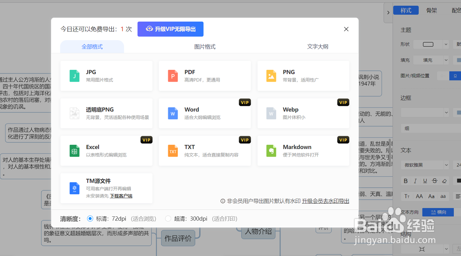Viewport: 461px width, 256px height.
Task: Open the 骨架 skeleton panel tab
Action: 431,10
